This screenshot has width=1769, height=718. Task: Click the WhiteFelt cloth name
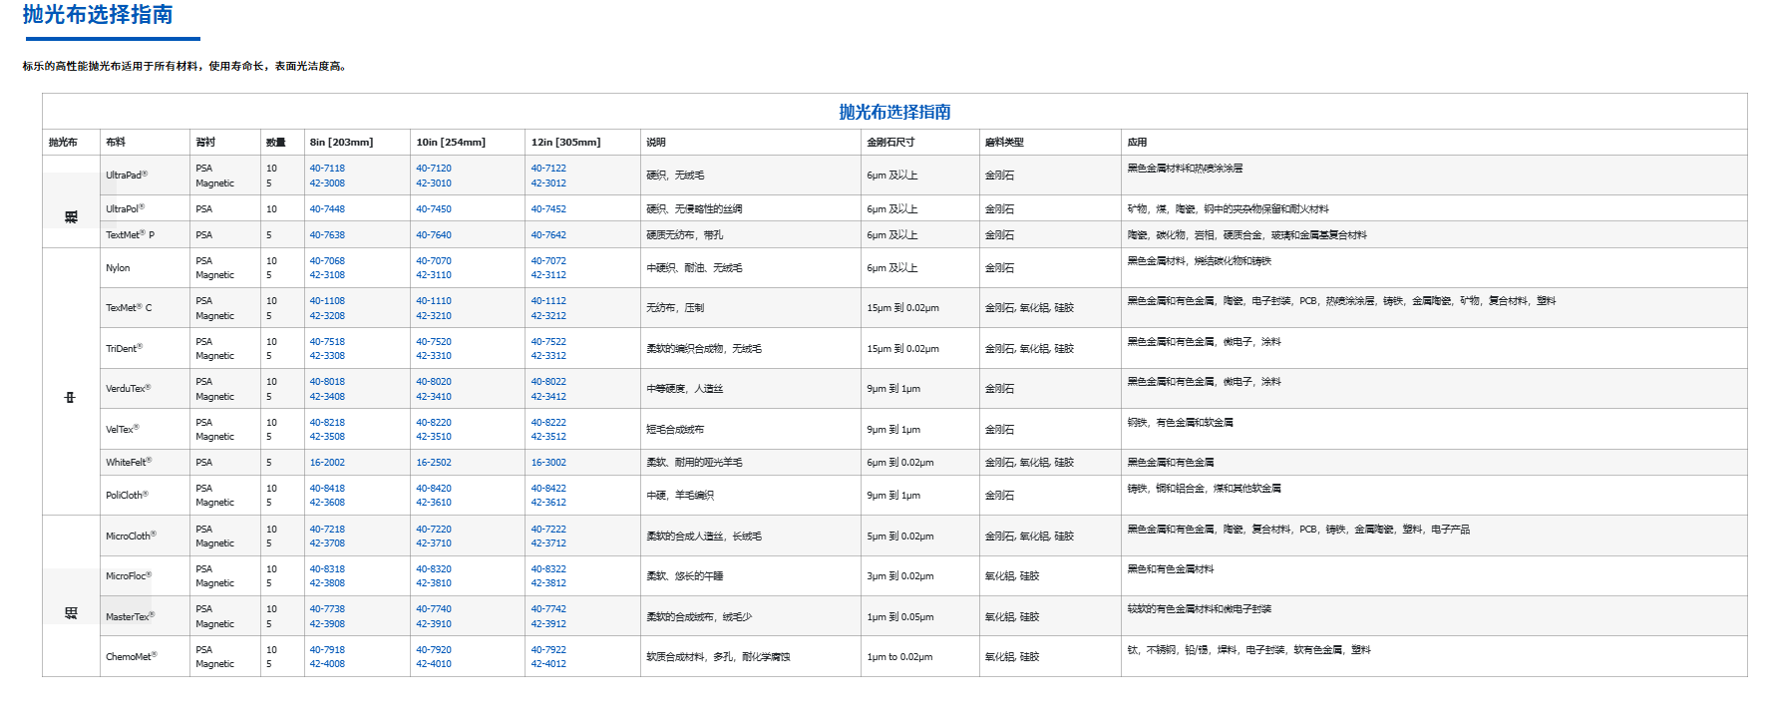pos(130,463)
